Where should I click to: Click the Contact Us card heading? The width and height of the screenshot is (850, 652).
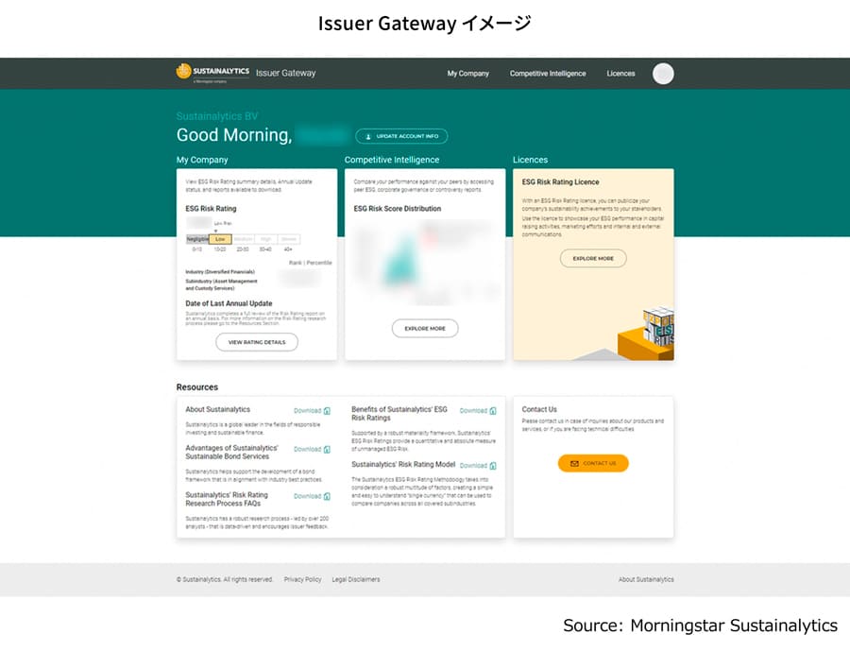[539, 409]
